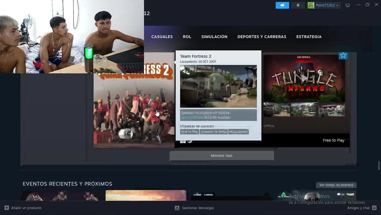Click the Multijugador user tag

(238, 132)
